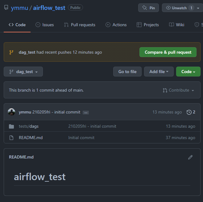Click the '13 minutes ago' commit timestamp in header

coord(167,112)
